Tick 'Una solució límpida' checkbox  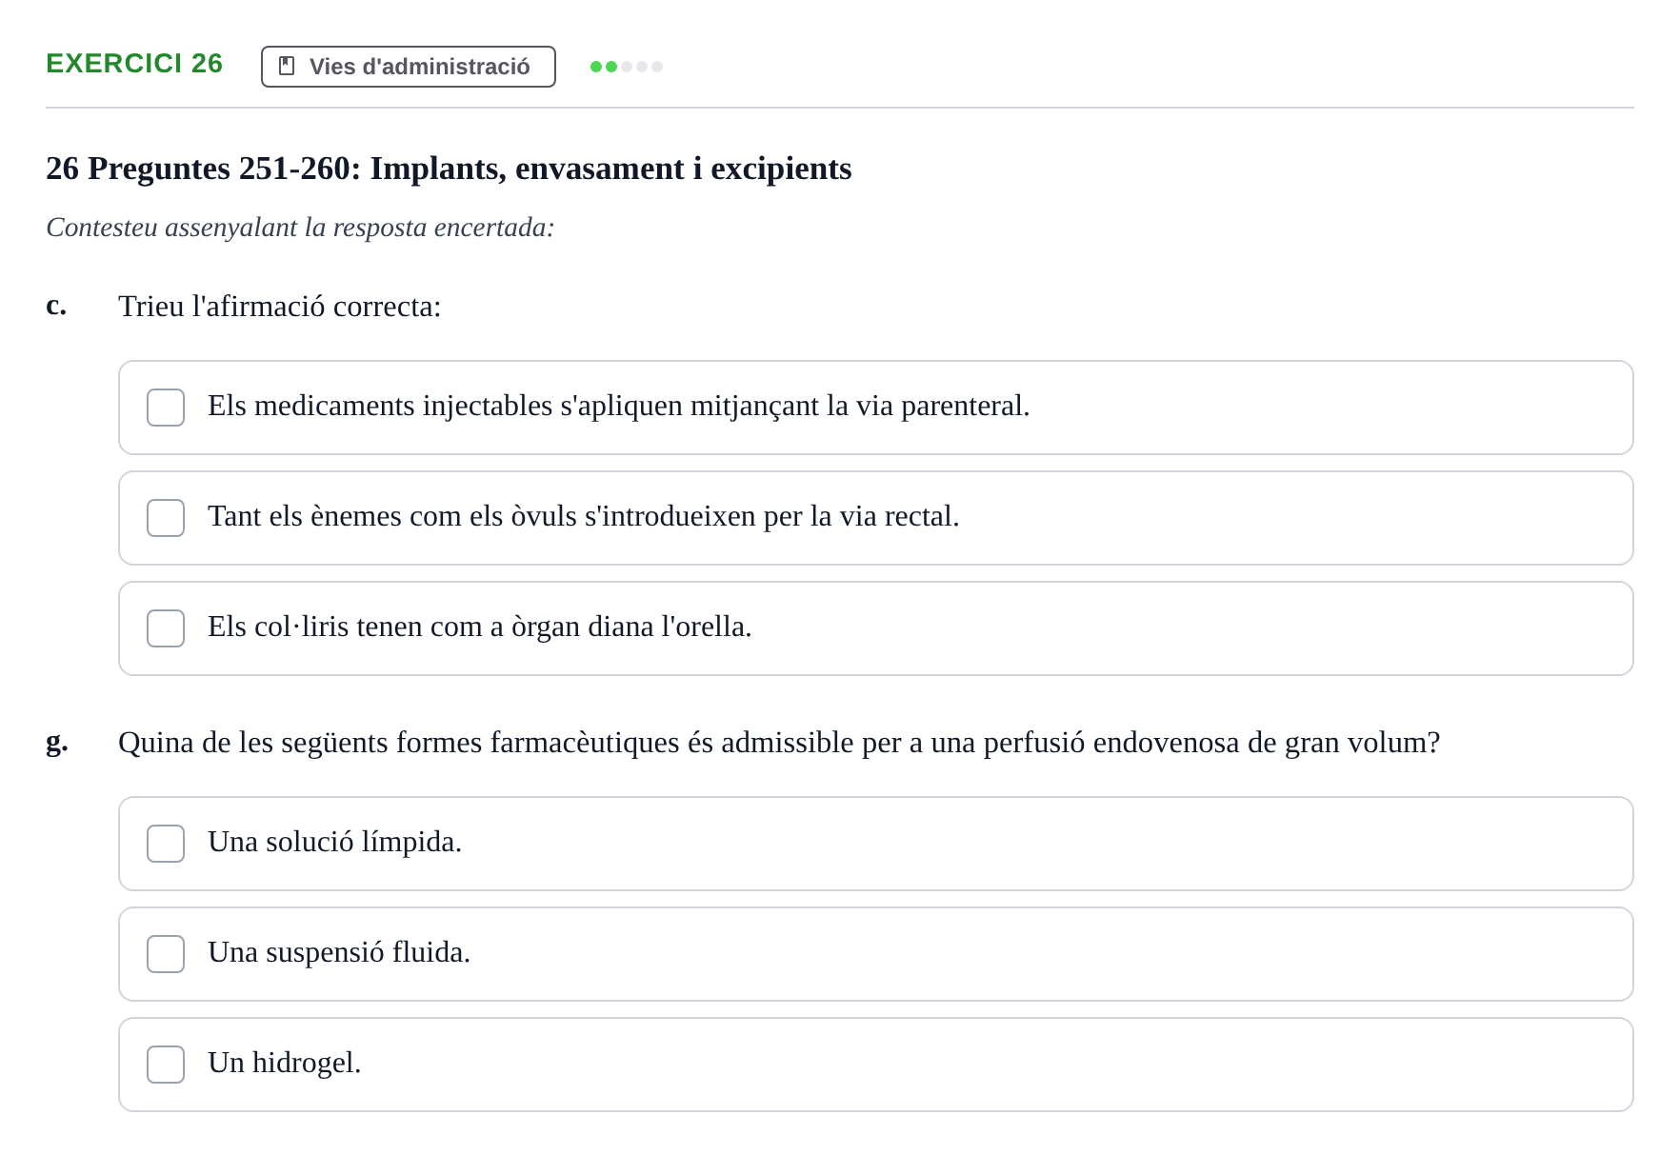click(166, 844)
